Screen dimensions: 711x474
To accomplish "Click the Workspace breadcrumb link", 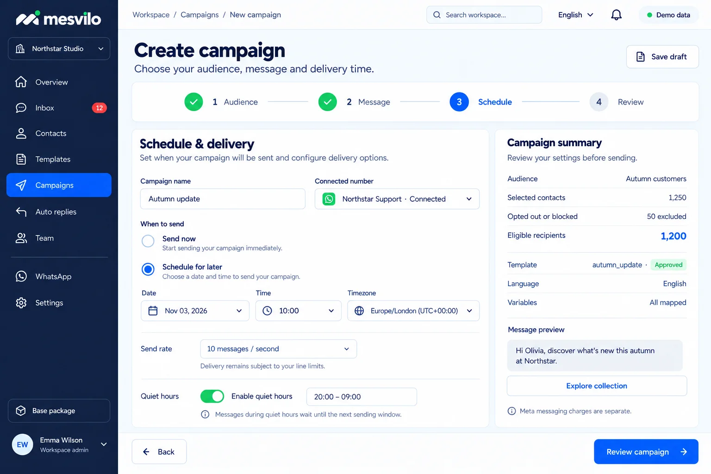I will click(151, 15).
